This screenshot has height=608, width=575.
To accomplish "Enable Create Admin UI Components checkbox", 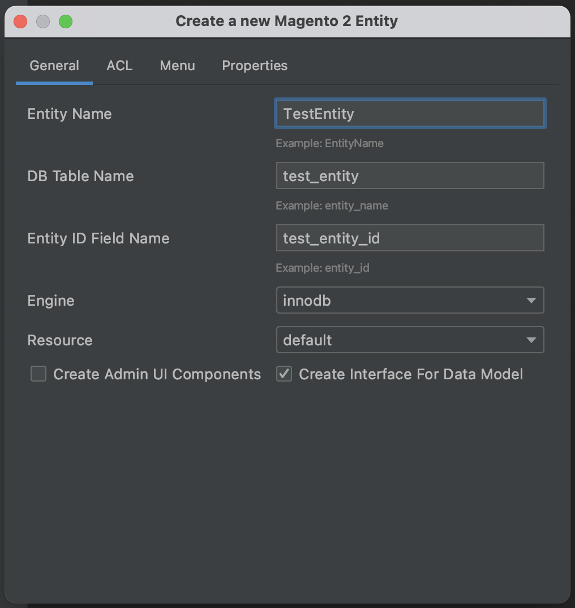I will click(39, 374).
